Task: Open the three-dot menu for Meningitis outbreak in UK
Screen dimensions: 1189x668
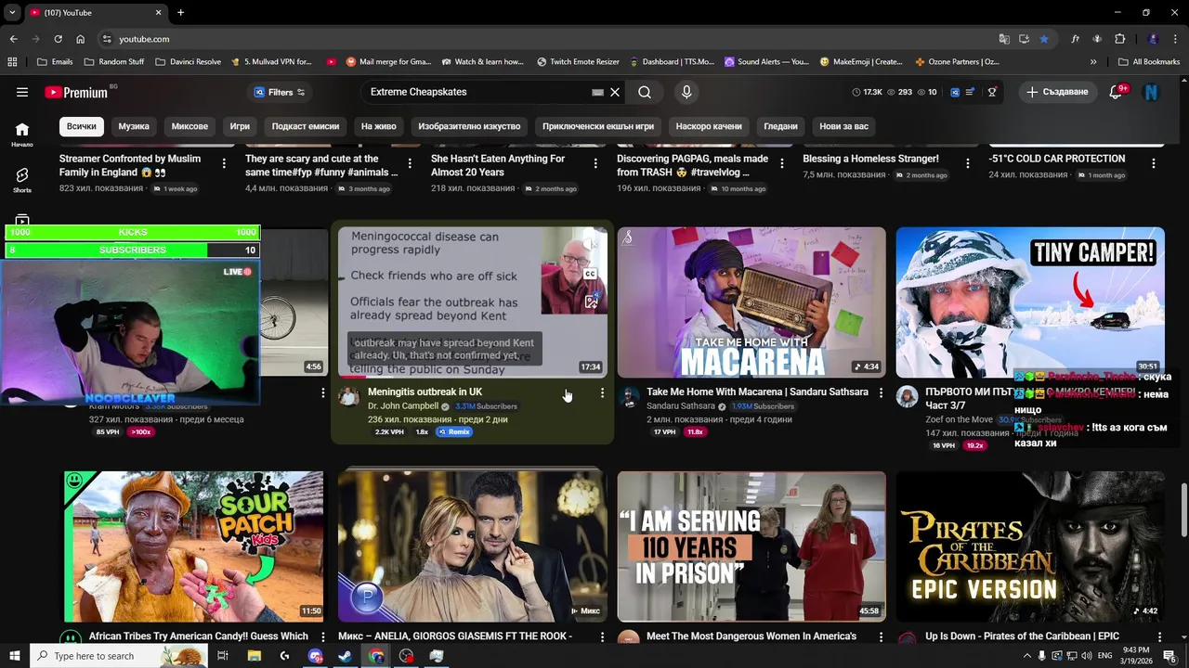Action: [602, 393]
